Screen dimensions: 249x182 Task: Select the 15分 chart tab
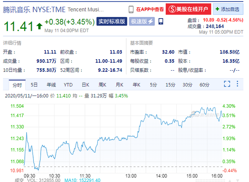170,85
